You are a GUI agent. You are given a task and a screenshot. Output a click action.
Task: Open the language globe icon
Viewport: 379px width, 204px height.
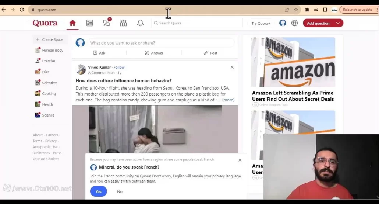coord(294,23)
